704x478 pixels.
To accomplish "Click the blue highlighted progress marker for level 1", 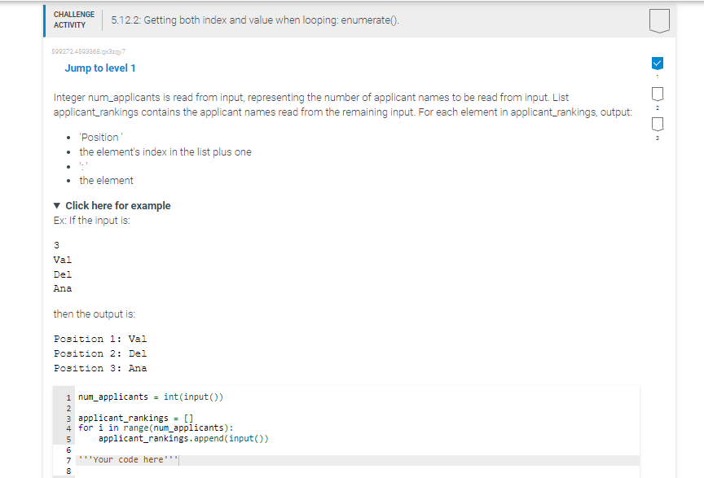I will (x=657, y=63).
